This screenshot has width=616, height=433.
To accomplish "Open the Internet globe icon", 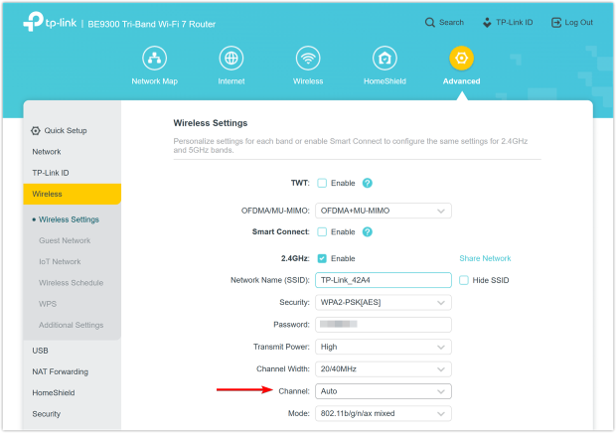I will click(x=231, y=59).
